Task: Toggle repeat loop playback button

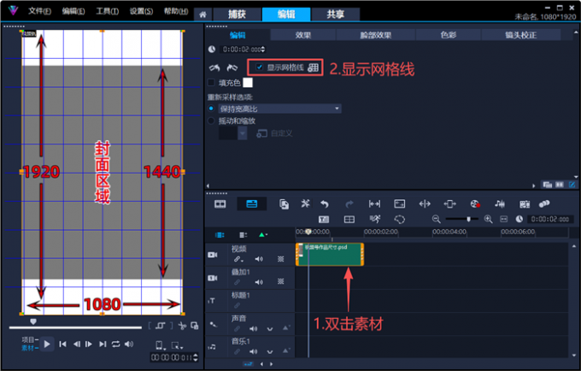Action: [116, 344]
